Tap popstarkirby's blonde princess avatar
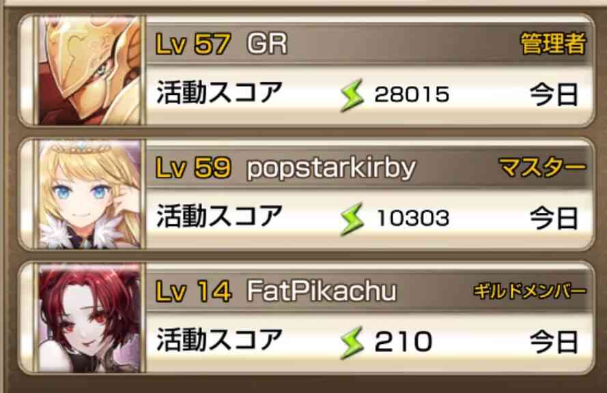Viewport: 607px width, 393px height. (x=89, y=194)
